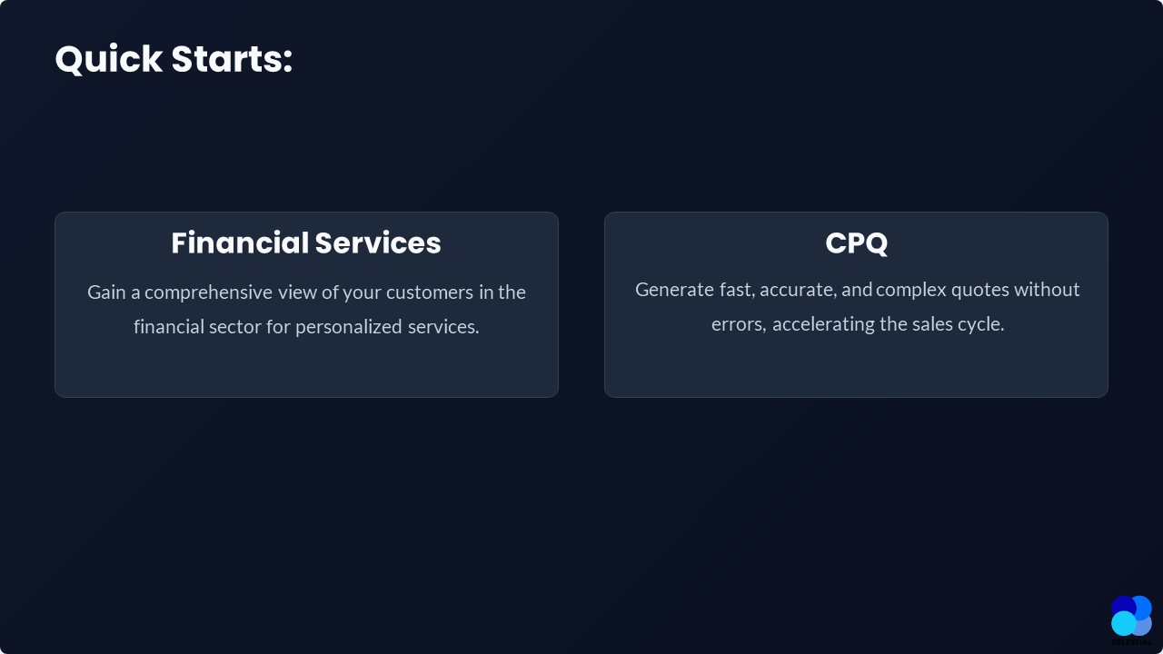Viewport: 1163px width, 654px height.
Task: Select the "CPQ" card heading
Action: pyautogui.click(x=856, y=243)
